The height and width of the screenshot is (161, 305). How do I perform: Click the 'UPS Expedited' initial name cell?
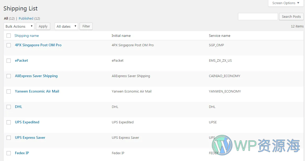[123, 122]
